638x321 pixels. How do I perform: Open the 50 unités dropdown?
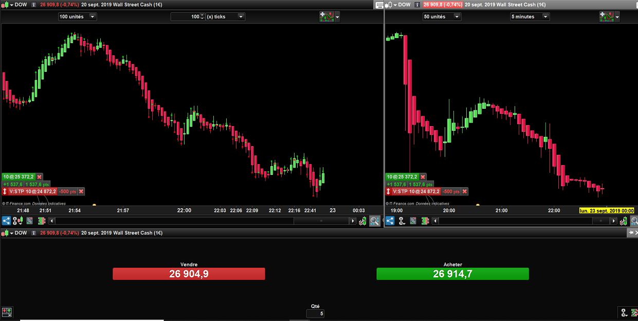click(x=442, y=16)
